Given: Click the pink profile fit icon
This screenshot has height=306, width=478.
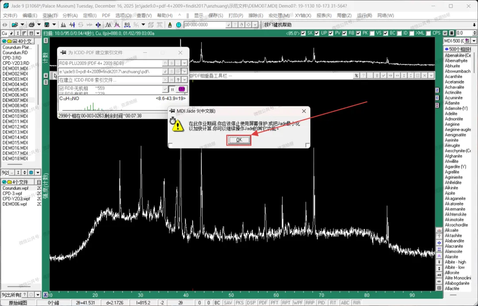Looking at the screenshot, I should tap(117, 25).
